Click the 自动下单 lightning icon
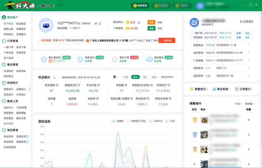This screenshot has height=168, width=262. 115,59
